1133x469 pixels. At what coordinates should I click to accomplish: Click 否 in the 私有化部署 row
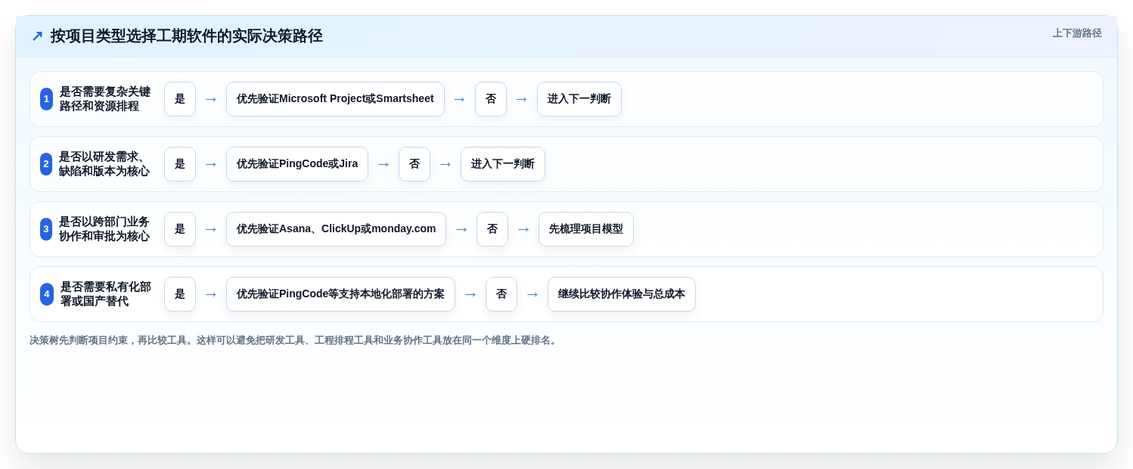tap(501, 294)
